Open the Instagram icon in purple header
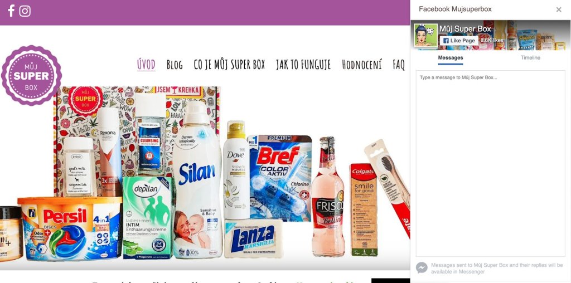571x283 pixels. 25,11
